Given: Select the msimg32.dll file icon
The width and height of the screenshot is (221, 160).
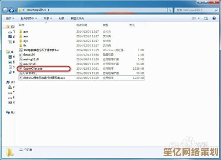Looking at the screenshot, I should (21, 60).
